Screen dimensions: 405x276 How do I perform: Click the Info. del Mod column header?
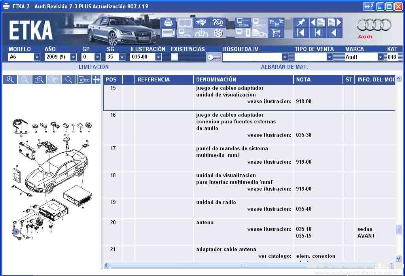tap(375, 79)
